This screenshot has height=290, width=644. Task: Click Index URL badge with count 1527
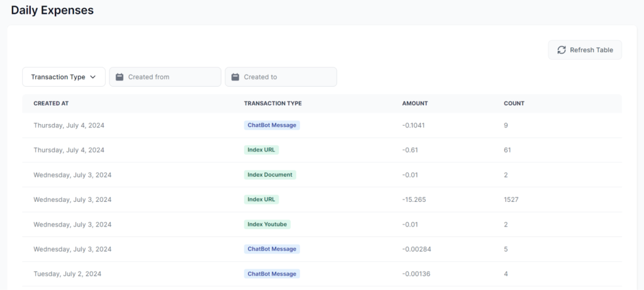[261, 199]
